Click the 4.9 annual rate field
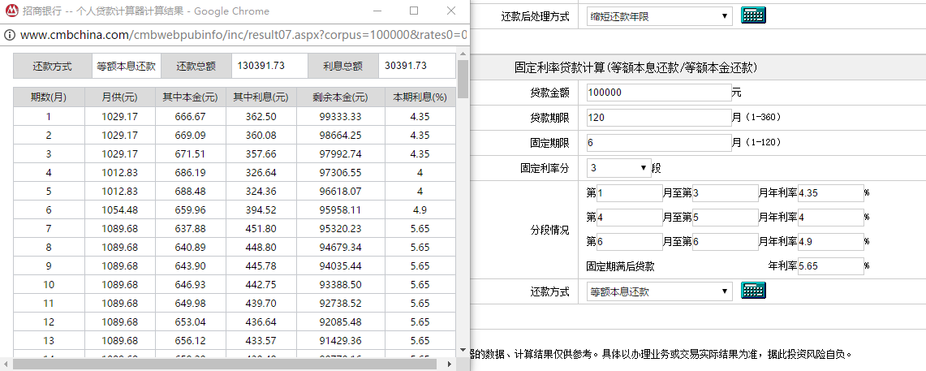Screen dimensions: 926x371 click(x=830, y=242)
